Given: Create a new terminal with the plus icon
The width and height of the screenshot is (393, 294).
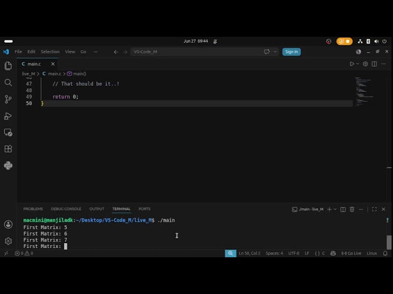Looking at the screenshot, I should [329, 209].
